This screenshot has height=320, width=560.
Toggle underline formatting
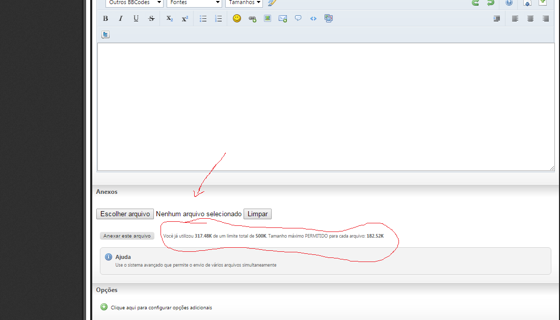click(x=136, y=18)
